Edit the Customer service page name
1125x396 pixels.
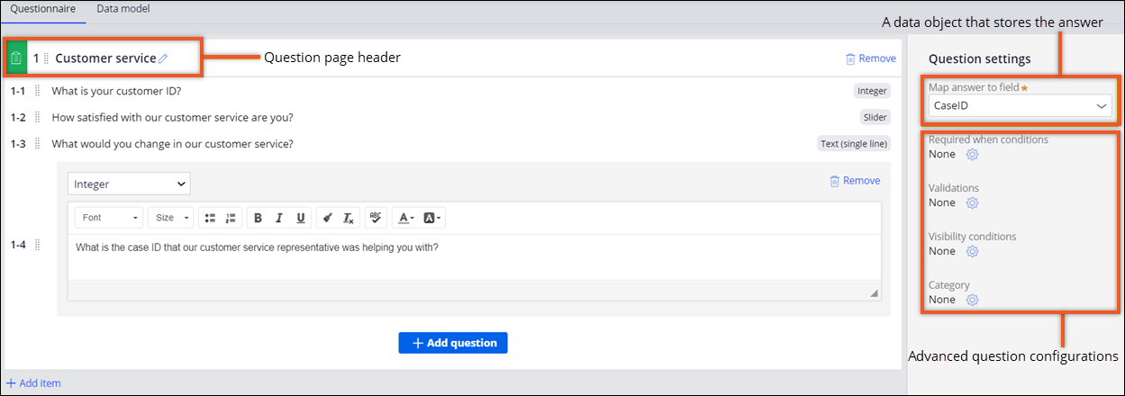click(163, 58)
